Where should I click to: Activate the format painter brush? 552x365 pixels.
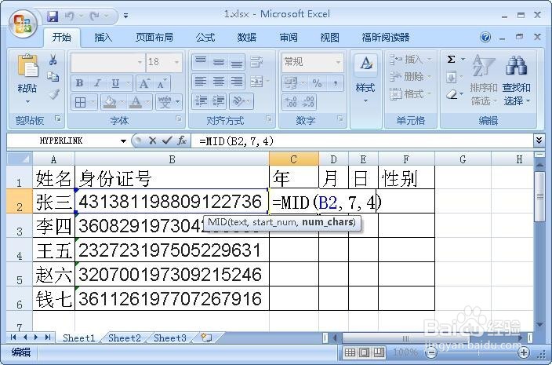point(54,93)
